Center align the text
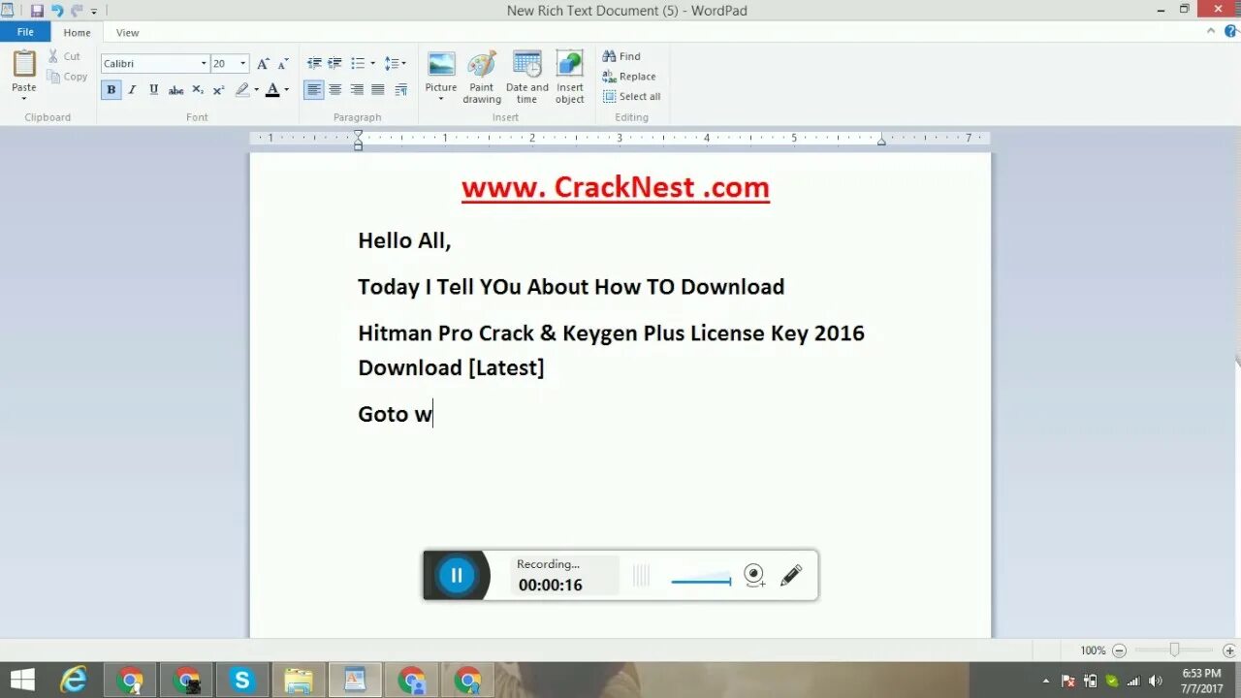Image resolution: width=1241 pixels, height=698 pixels. (x=335, y=90)
